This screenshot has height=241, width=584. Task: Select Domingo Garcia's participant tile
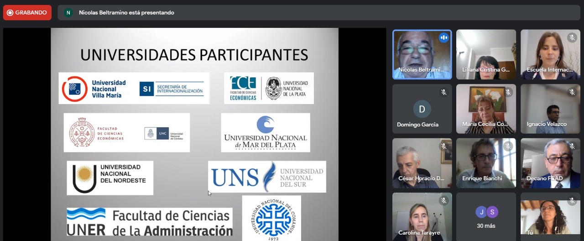click(422, 109)
